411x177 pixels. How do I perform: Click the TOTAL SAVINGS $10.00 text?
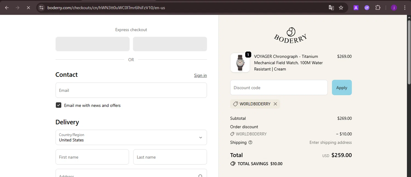(x=260, y=164)
